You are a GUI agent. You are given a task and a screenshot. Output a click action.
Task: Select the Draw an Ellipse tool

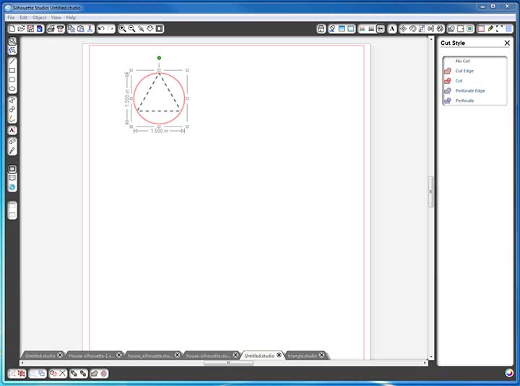pos(12,89)
